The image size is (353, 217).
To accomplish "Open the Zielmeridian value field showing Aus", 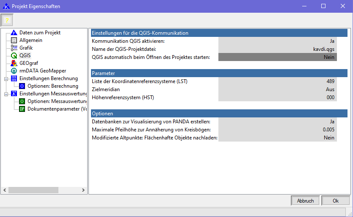I will pyautogui.click(x=277, y=89).
